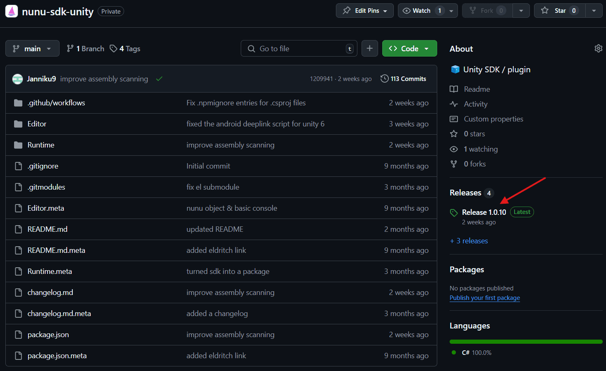Click the C# 100.0% language entry

pyautogui.click(x=477, y=353)
